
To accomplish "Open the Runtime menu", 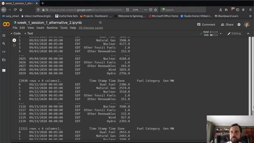I will pyautogui.click(x=52, y=28).
